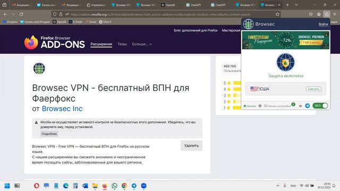
Task: Open notifications bell in system tray
Action: coord(334,186)
